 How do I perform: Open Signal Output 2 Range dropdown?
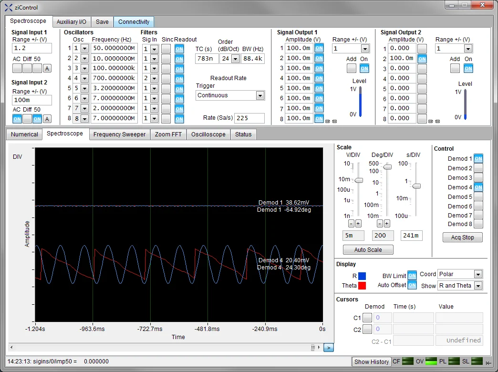[x=468, y=49]
